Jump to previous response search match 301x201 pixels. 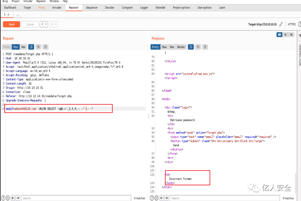[x=162, y=198]
